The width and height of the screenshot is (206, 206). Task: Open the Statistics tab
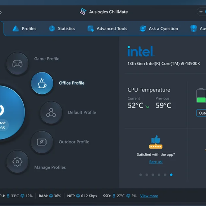pos(62,29)
